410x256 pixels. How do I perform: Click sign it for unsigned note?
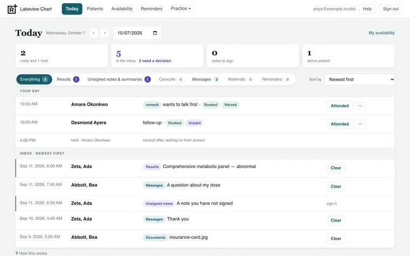point(332,204)
